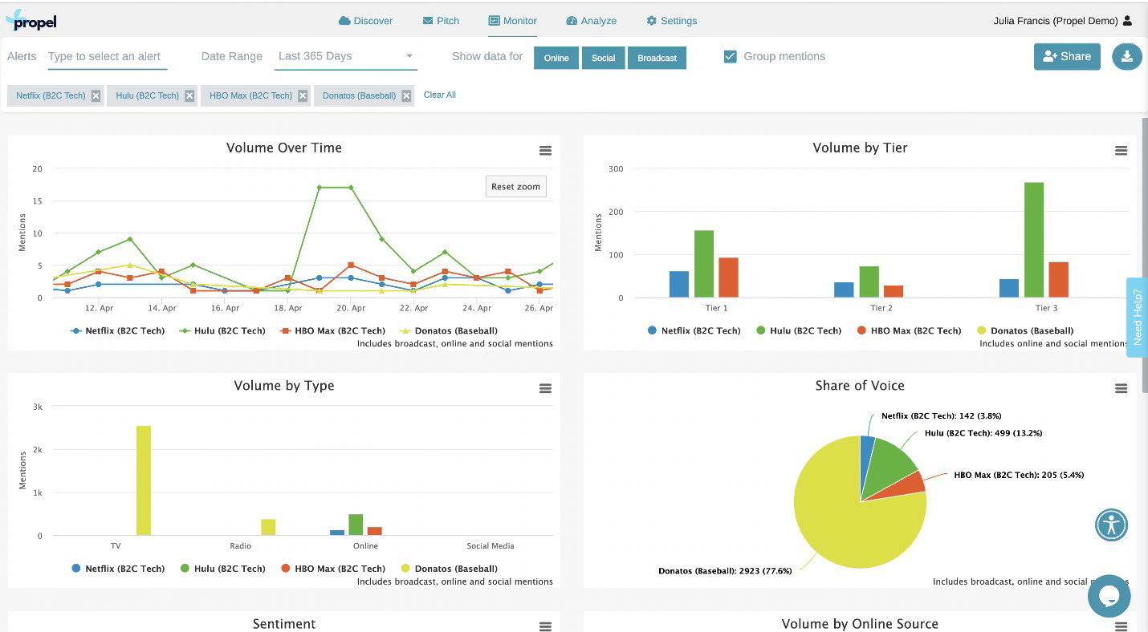Toggle Hulu in the Volume by Tier legend
Screen dimensions: 1148x632
pyautogui.click(x=799, y=330)
